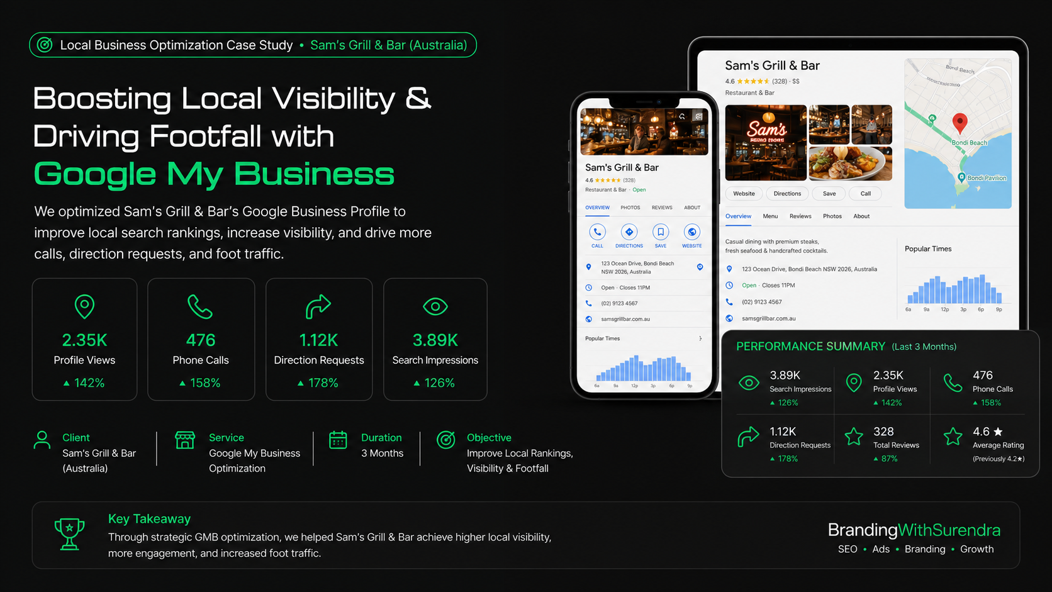Click the calendar icon beside Duration label
This screenshot has width=1052, height=592.
tap(338, 440)
